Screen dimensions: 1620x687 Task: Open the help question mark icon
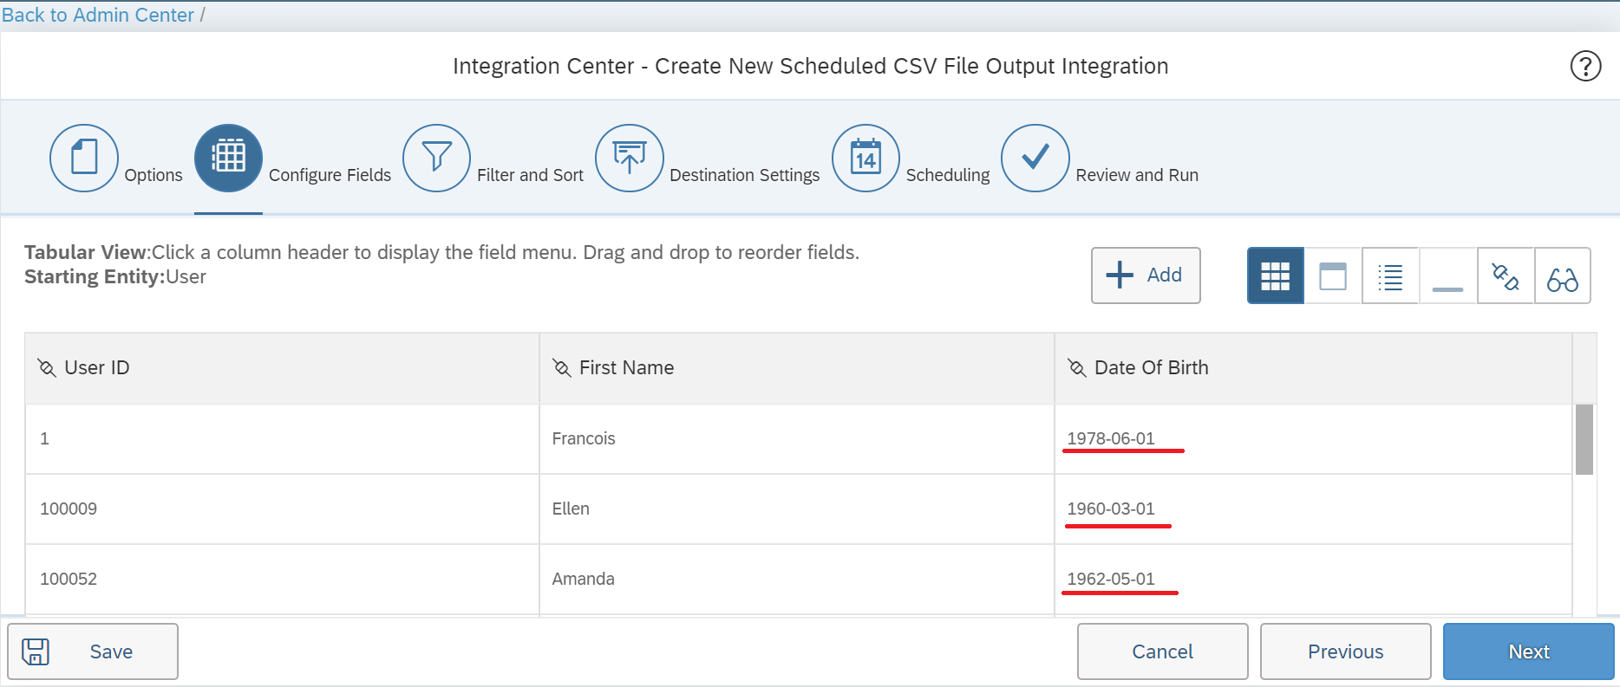click(1585, 66)
